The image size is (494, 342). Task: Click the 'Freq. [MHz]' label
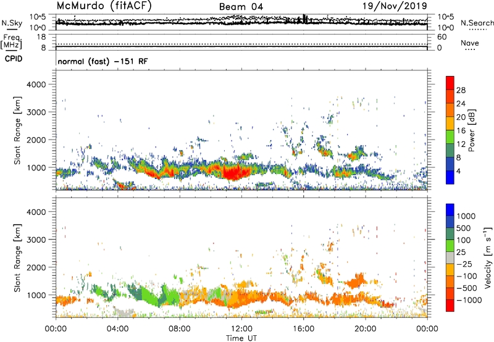coord(11,41)
